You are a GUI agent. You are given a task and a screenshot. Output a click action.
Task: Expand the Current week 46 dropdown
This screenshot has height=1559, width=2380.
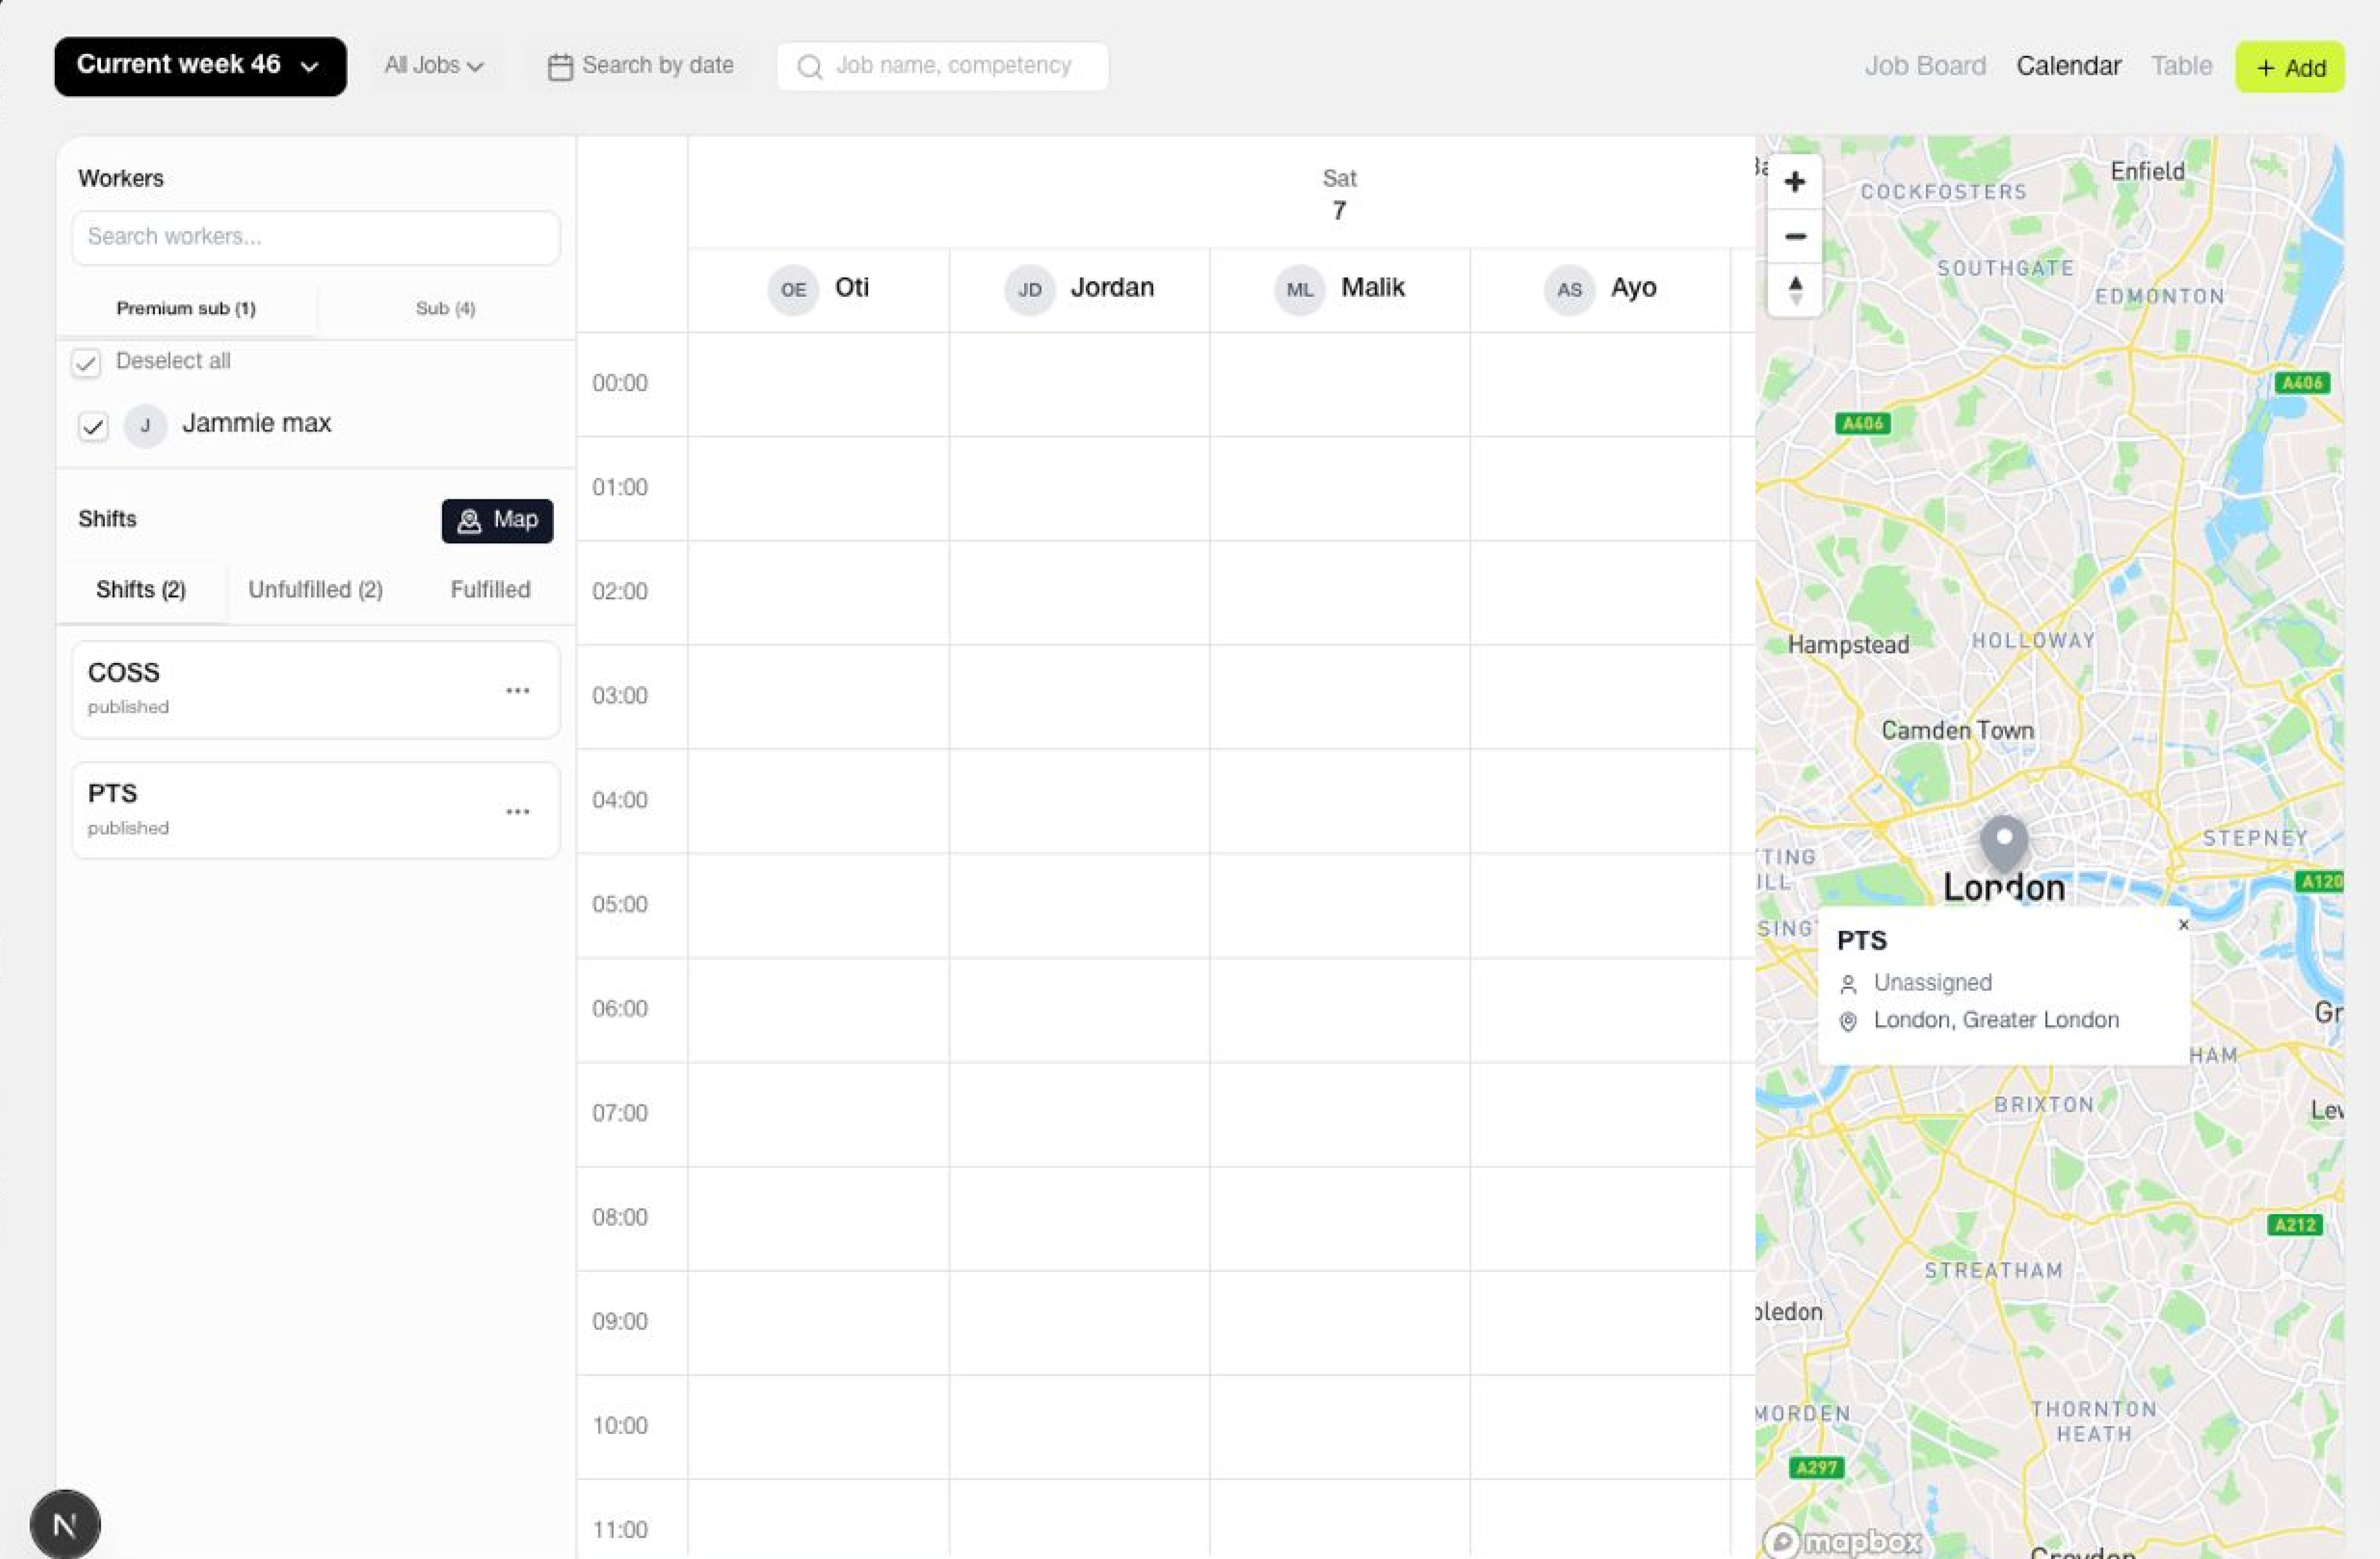[200, 66]
